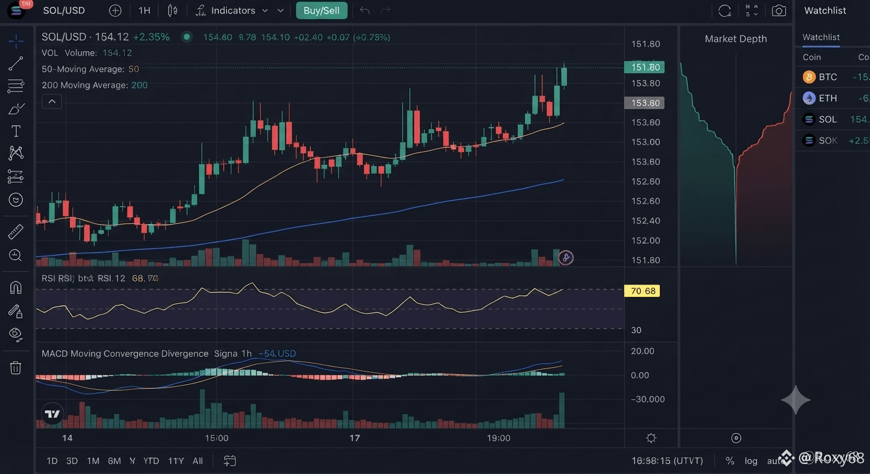This screenshot has height=474, width=870.
Task: Open the Fibonacci retracement lines tool
Action: (16, 86)
